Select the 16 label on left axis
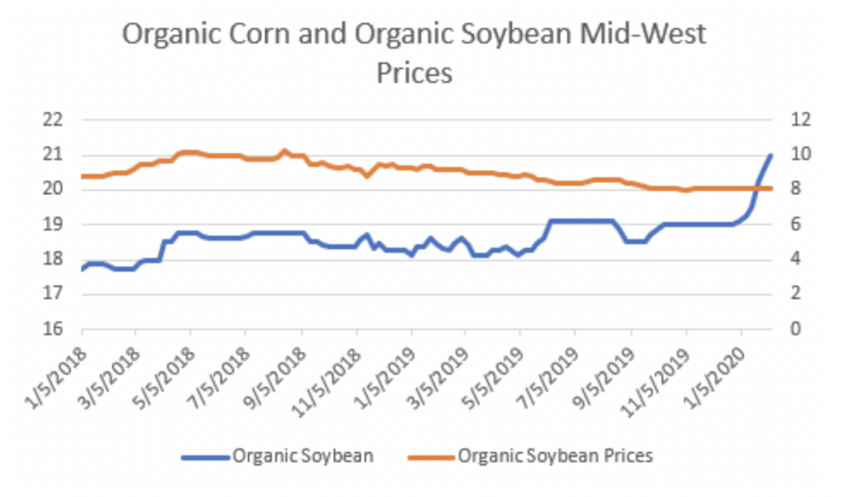 (52, 329)
